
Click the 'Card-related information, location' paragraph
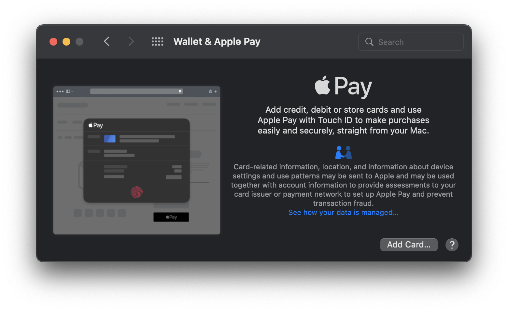343,185
